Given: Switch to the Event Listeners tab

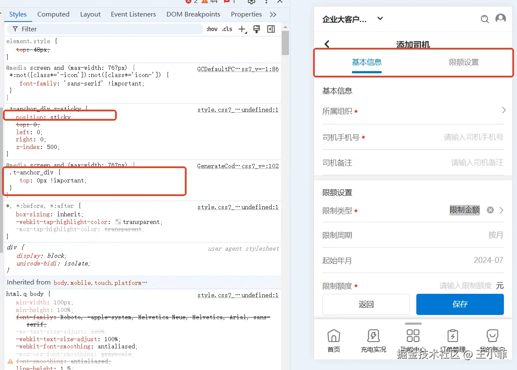Looking at the screenshot, I should pyautogui.click(x=133, y=14).
